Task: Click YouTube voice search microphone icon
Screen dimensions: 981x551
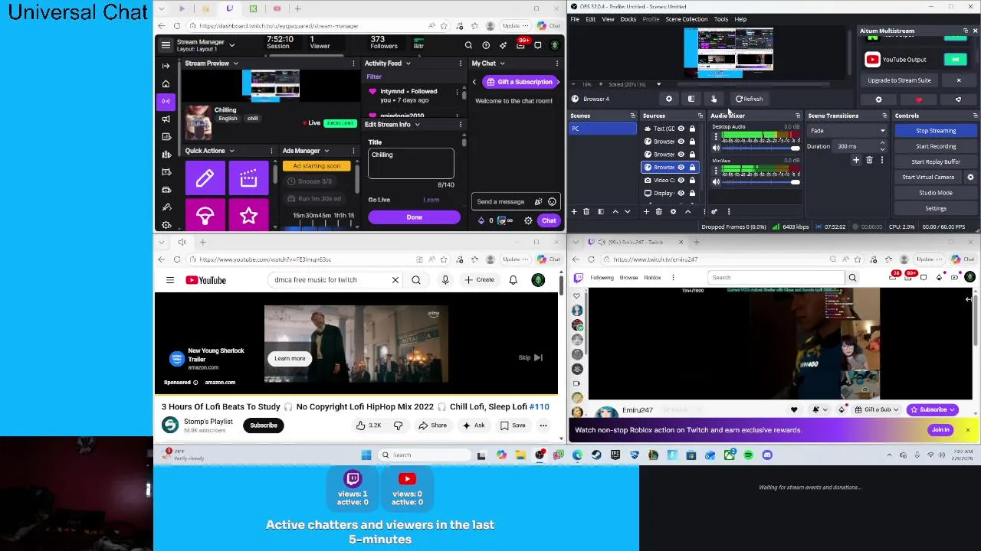Action: (x=445, y=280)
